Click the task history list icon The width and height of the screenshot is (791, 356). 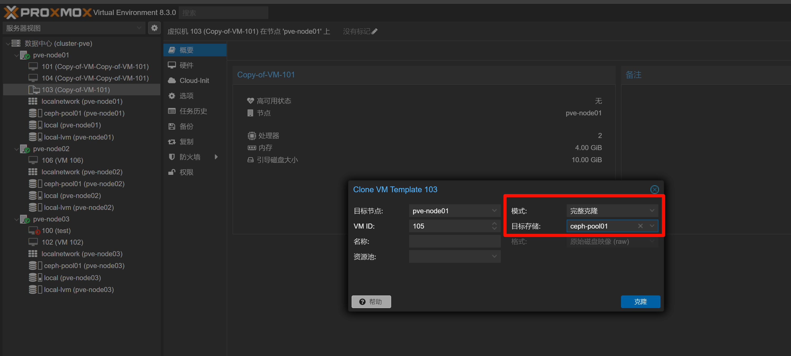click(x=172, y=111)
